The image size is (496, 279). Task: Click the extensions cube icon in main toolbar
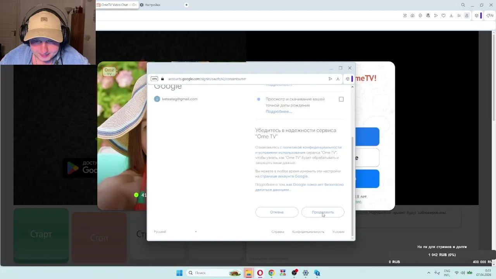coord(477,15)
